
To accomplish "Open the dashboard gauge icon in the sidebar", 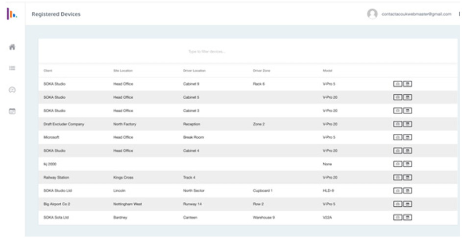I will coord(12,90).
